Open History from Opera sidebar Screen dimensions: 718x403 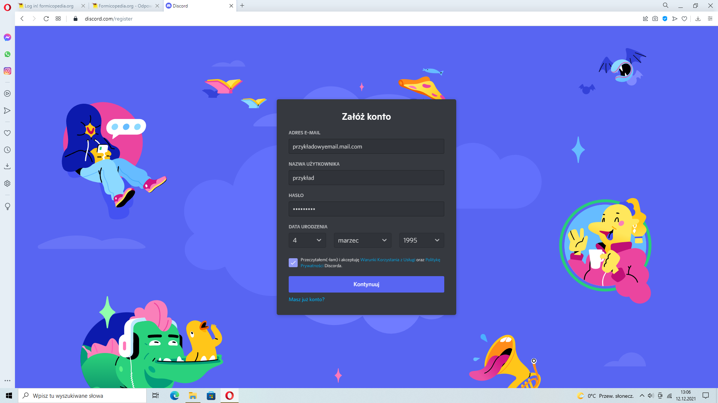point(7,150)
